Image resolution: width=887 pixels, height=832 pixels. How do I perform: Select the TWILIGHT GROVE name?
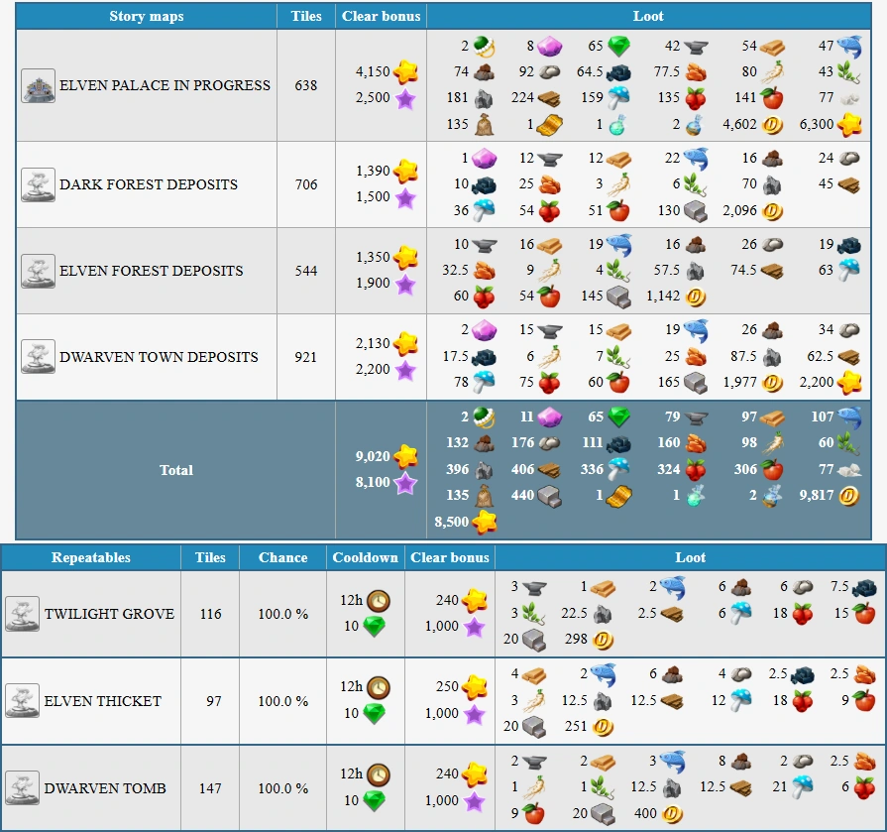tap(109, 614)
